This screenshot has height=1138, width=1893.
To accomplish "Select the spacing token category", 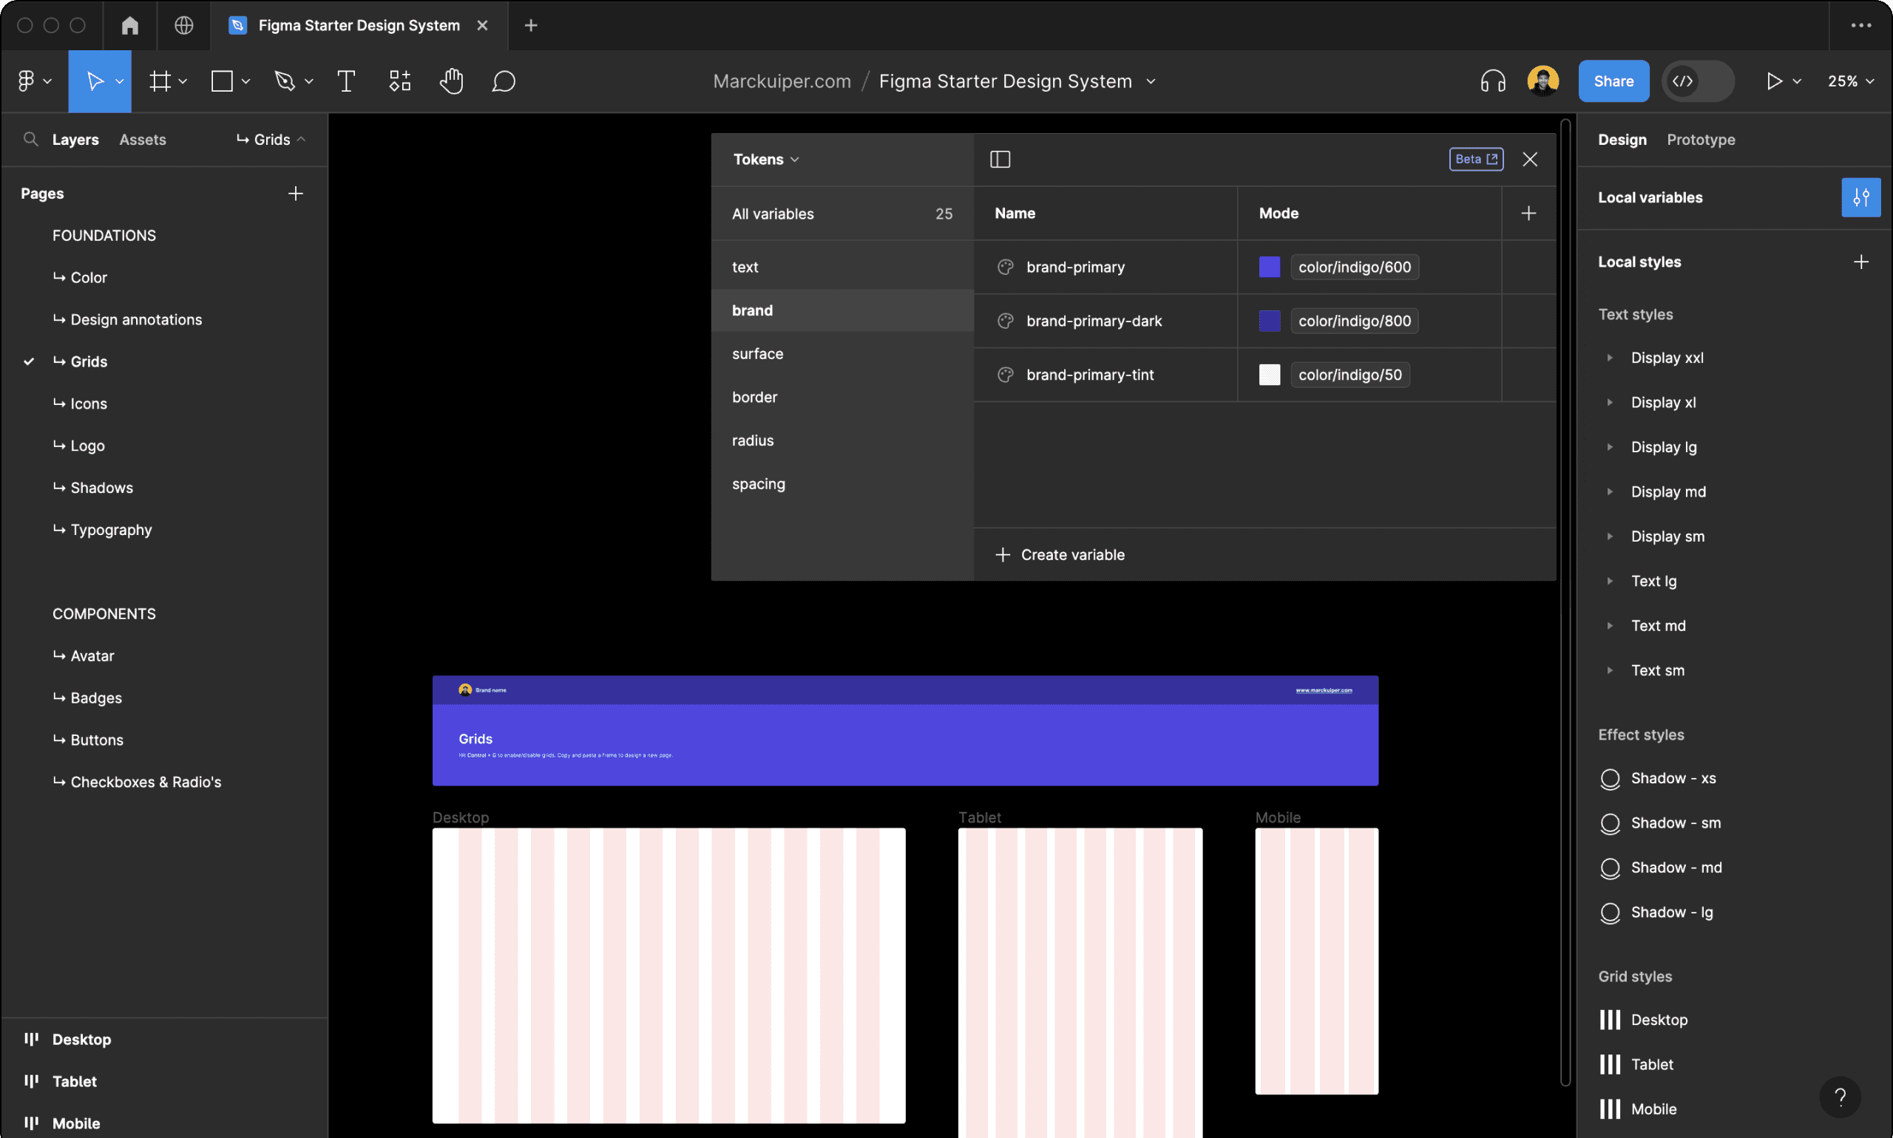I will coord(759,483).
